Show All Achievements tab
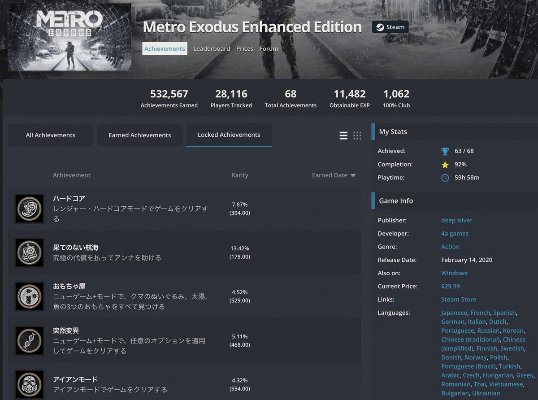The height and width of the screenshot is (400, 538). click(51, 135)
